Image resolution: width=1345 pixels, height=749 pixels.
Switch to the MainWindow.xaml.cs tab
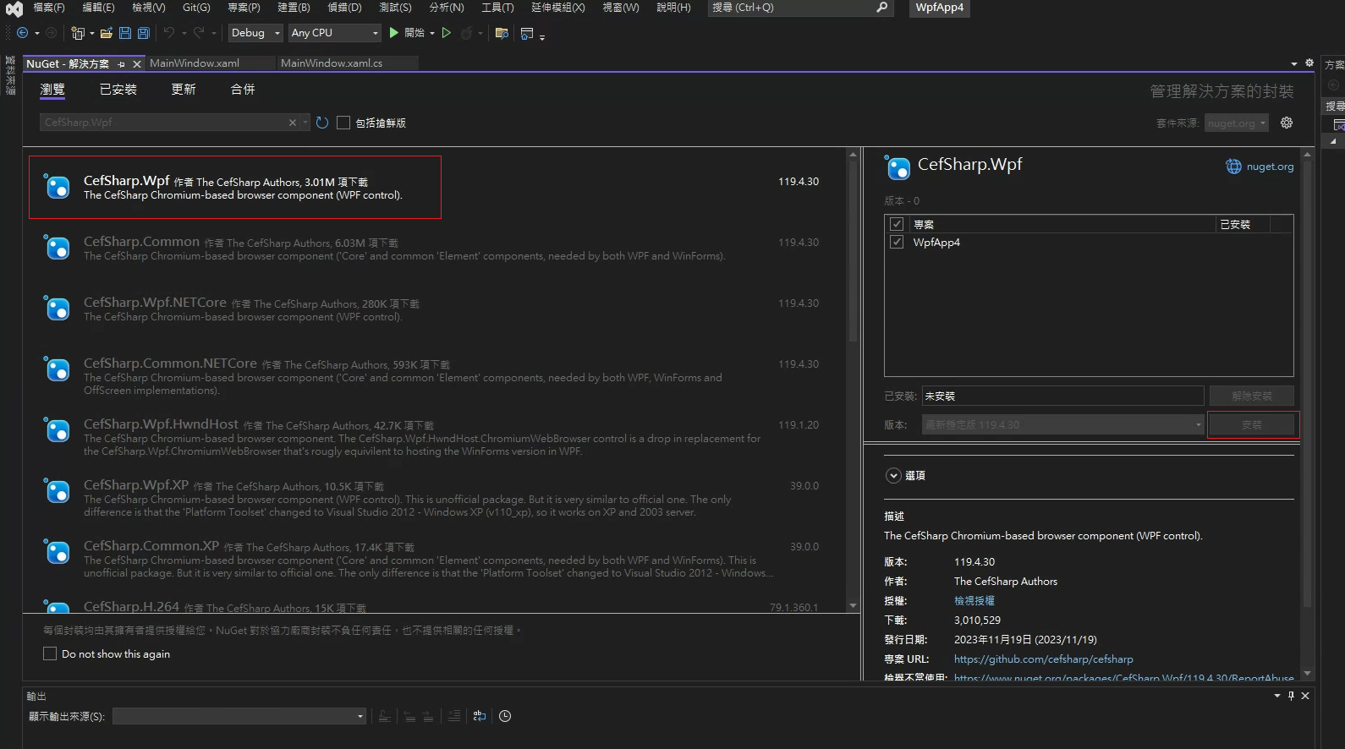click(332, 63)
